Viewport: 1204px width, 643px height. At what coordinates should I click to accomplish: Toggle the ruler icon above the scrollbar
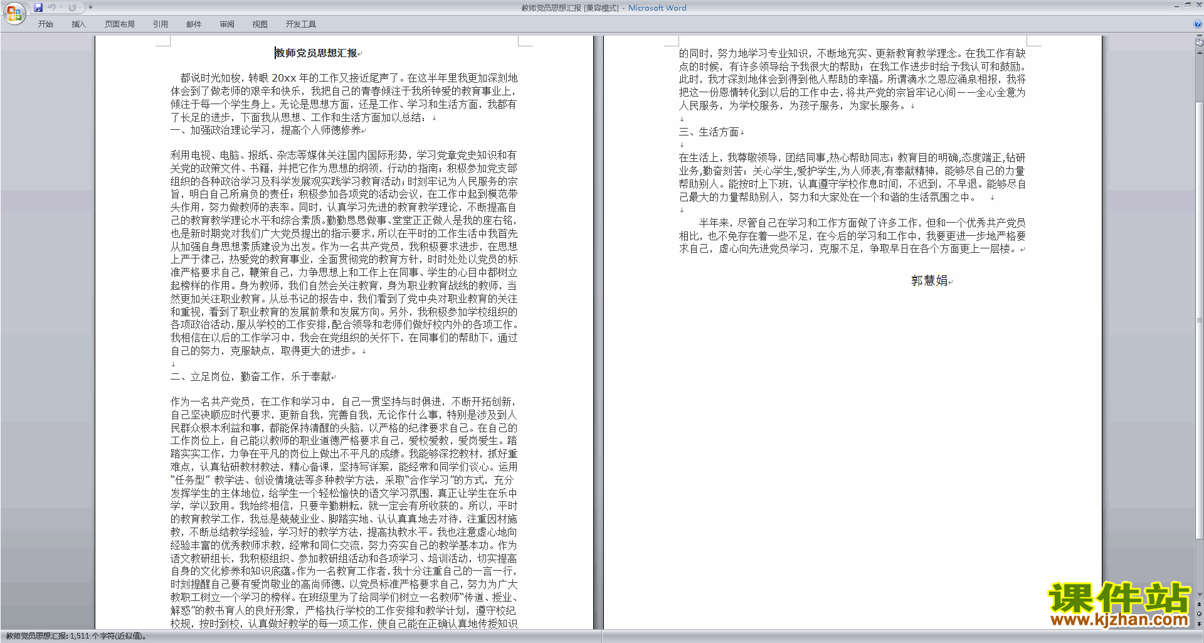(1200, 43)
